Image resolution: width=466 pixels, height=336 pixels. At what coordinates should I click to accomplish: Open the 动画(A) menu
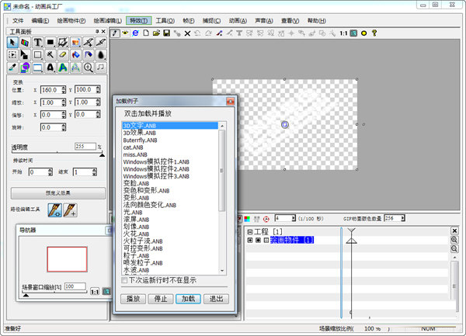[238, 19]
